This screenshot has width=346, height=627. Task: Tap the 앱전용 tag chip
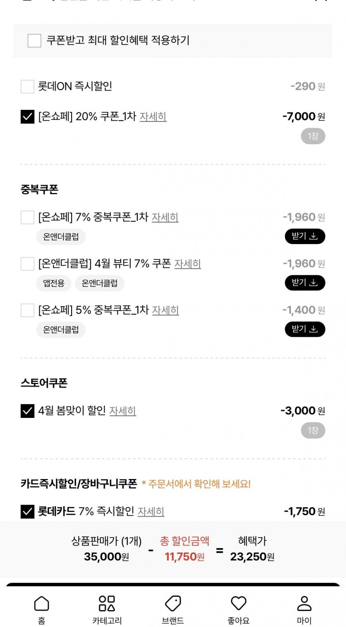click(x=53, y=283)
